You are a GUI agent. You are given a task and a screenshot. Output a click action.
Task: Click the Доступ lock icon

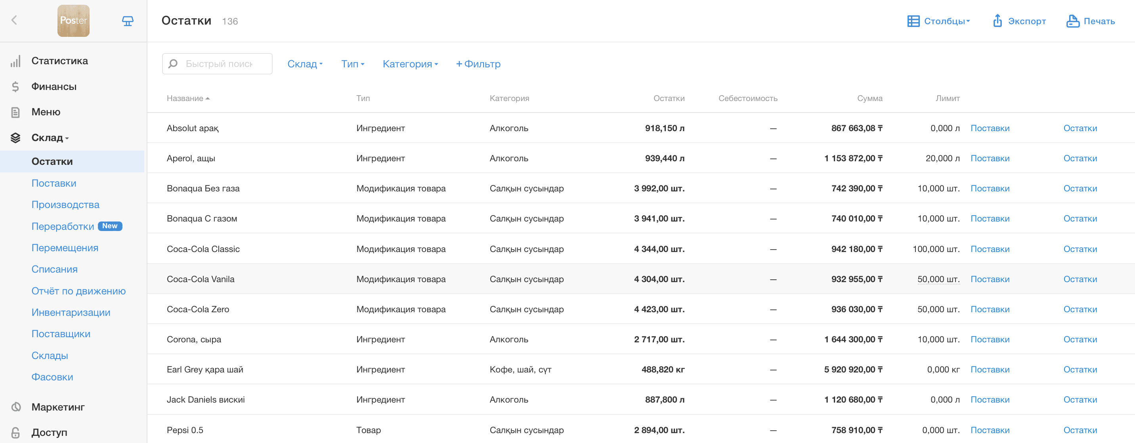(x=15, y=432)
